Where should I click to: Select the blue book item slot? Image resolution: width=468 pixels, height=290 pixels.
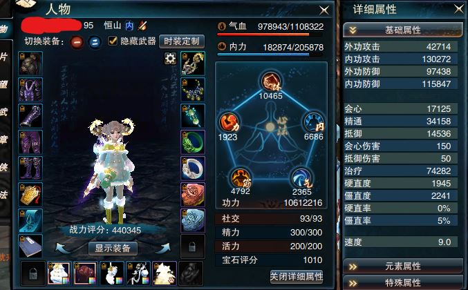point(30,246)
